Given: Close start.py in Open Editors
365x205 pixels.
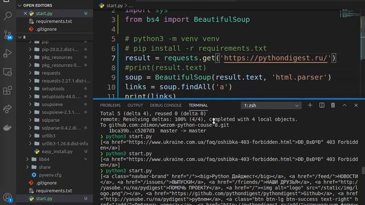Looking at the screenshot, I should [x=25, y=14].
